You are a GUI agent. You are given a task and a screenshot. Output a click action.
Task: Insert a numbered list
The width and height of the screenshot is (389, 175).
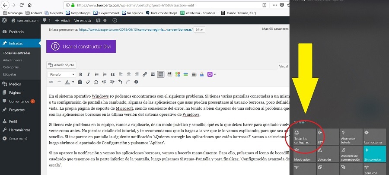click(x=105, y=74)
